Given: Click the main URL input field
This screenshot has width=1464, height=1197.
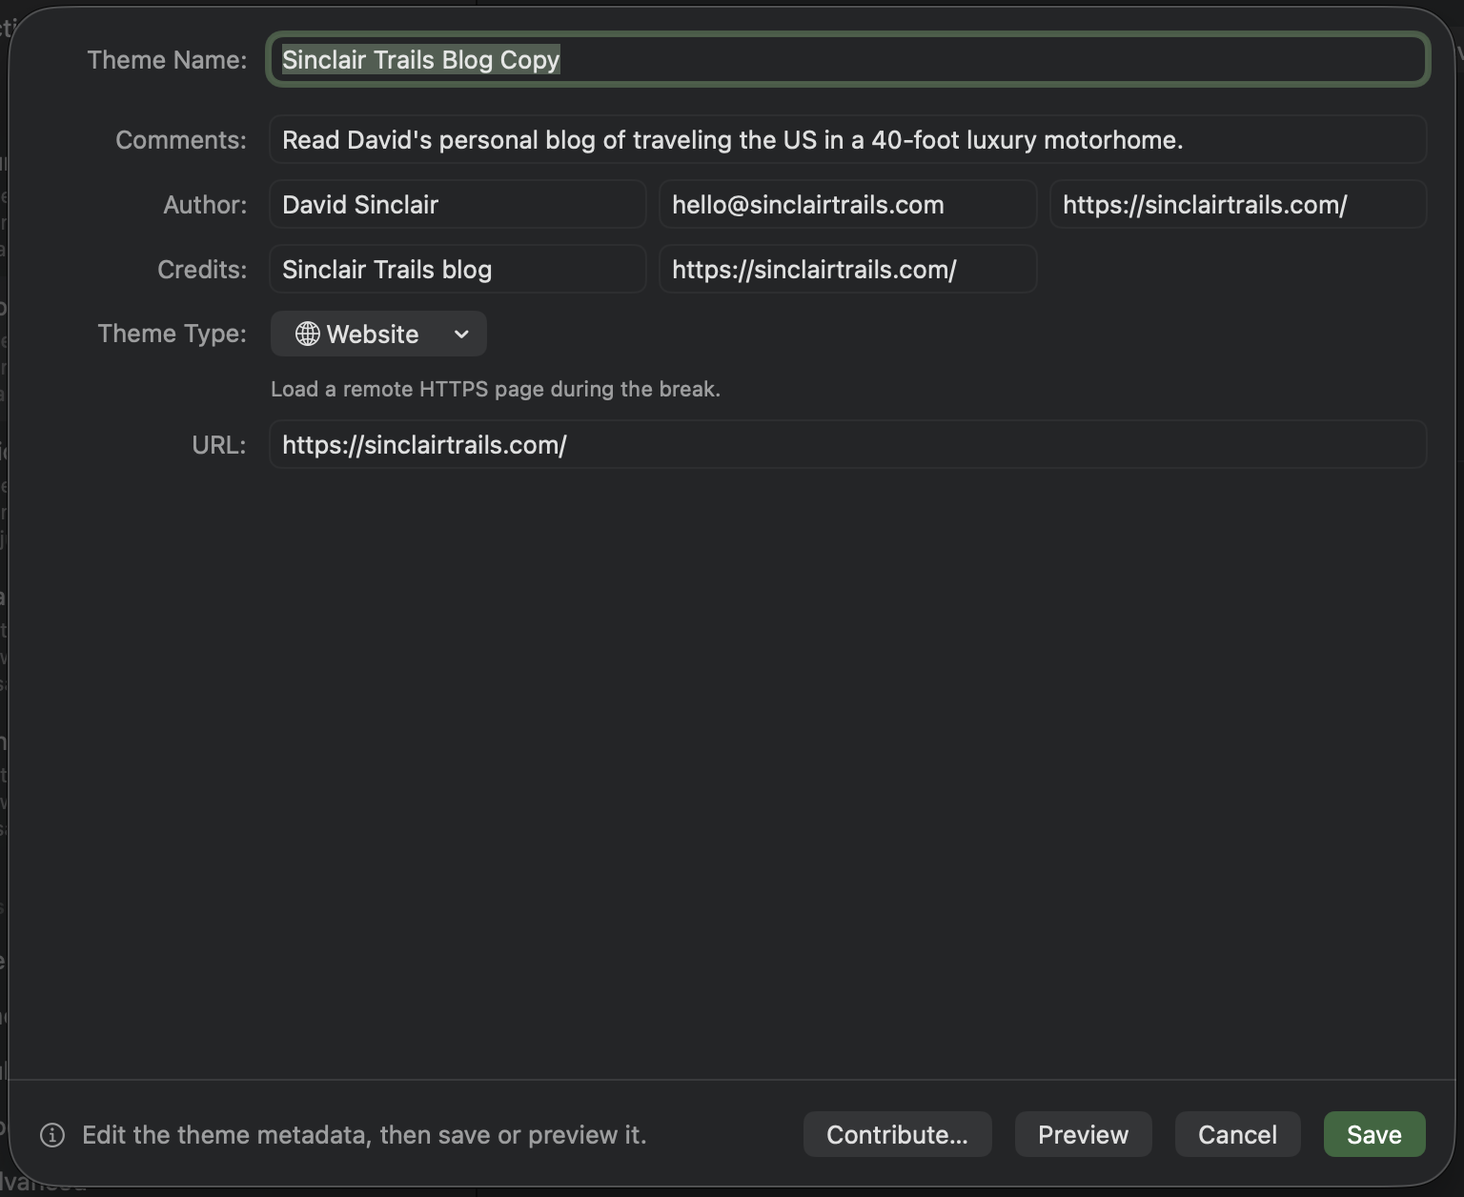Looking at the screenshot, I should pos(847,444).
